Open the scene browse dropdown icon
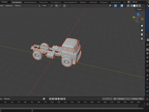 129,2
